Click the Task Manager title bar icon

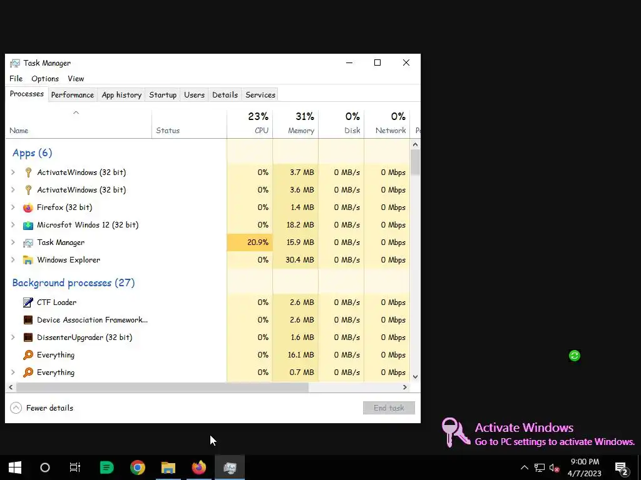coord(15,63)
